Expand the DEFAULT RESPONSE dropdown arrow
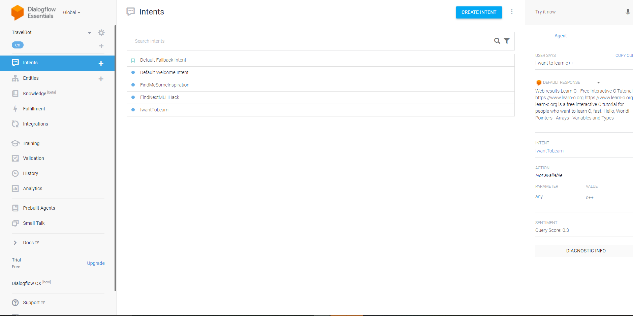 tap(599, 82)
